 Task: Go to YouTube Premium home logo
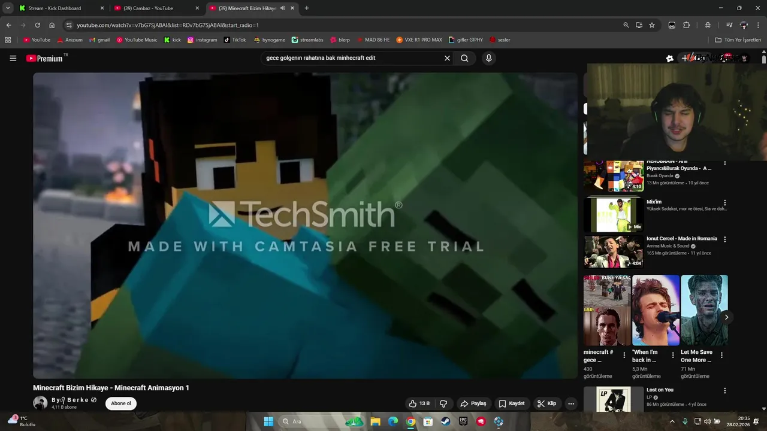[x=44, y=58]
